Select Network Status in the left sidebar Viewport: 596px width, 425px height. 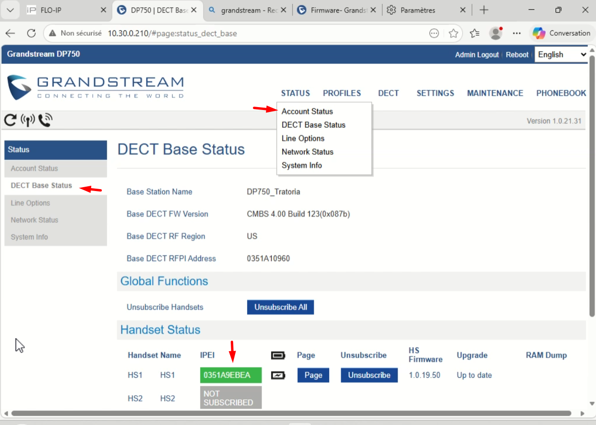pos(55,220)
